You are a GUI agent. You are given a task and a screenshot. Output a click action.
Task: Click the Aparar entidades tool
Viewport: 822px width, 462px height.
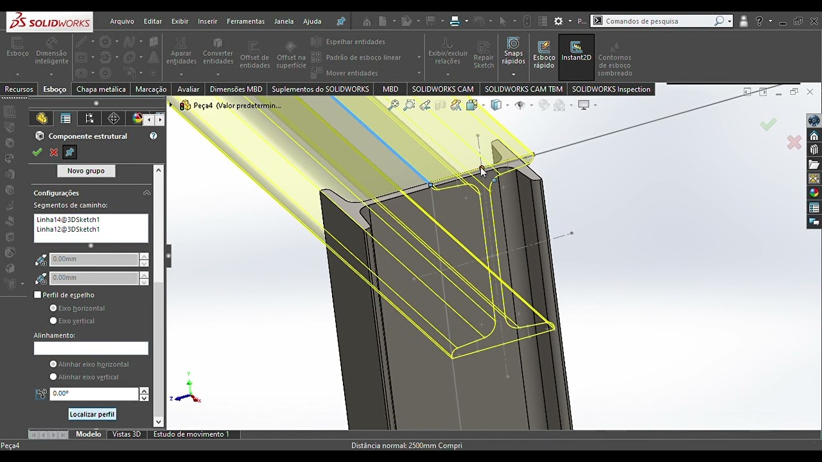[181, 51]
